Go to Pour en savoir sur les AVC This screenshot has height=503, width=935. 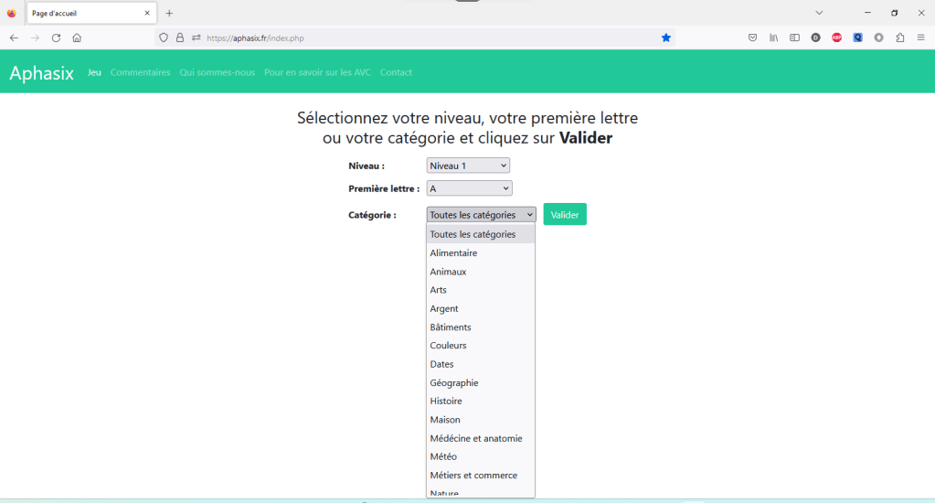317,72
